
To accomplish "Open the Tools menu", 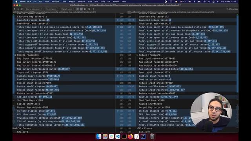I will (x=103, y=2).
